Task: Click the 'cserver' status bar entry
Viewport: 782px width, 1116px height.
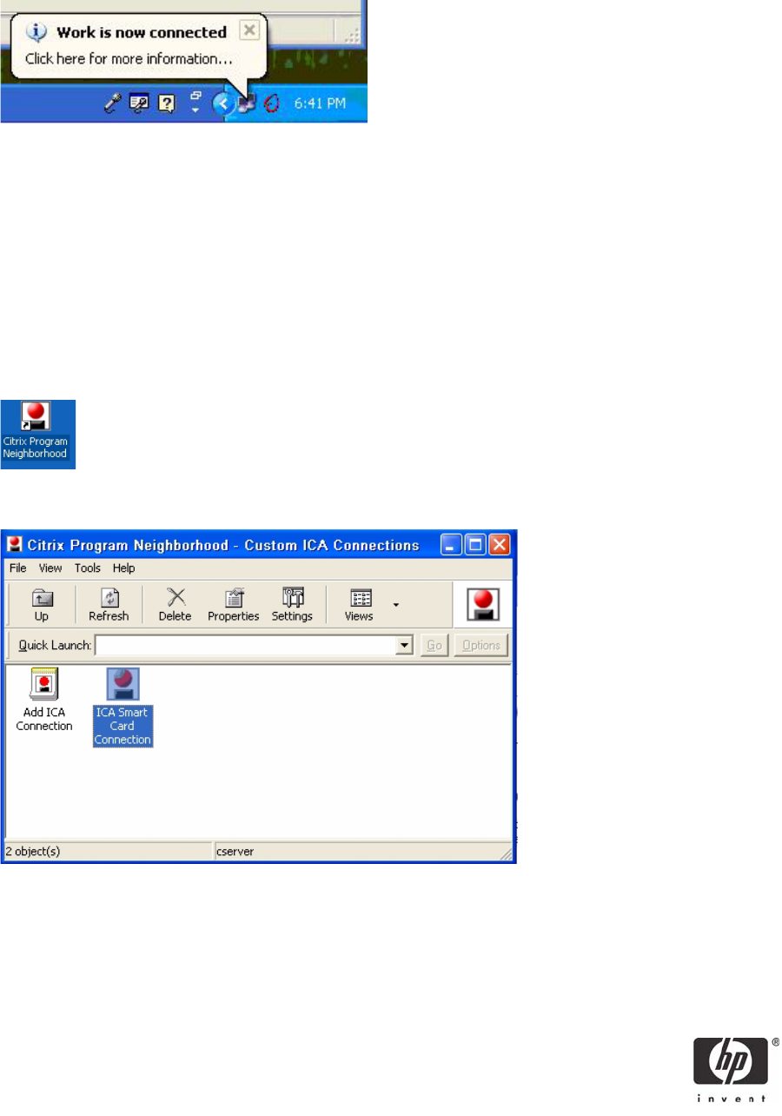Action: (234, 852)
